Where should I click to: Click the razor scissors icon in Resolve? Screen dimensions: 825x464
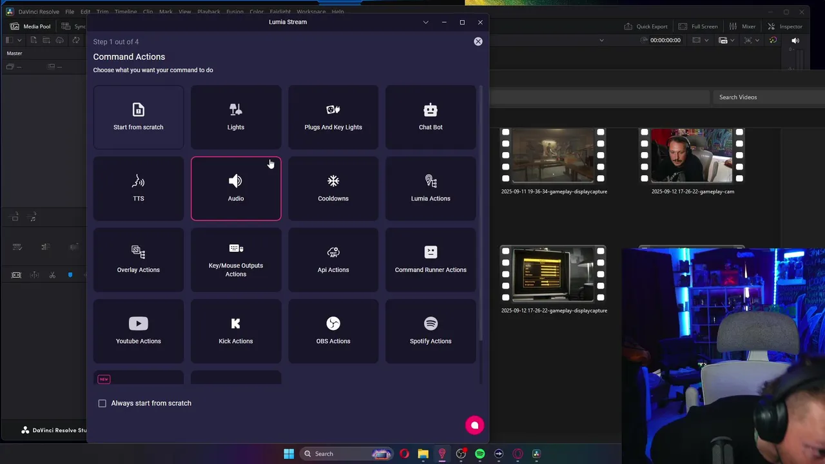click(52, 275)
